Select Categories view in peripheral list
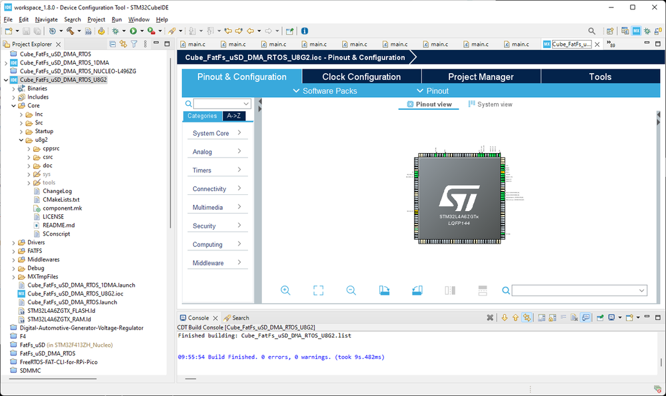Image resolution: width=666 pixels, height=396 pixels. point(202,116)
